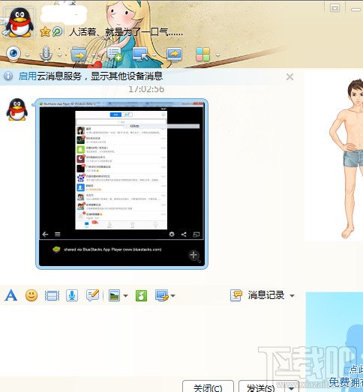Click the send file folder icon
Image resolution: width=363 pixels, height=392 pixels.
pyautogui.click(x=78, y=54)
